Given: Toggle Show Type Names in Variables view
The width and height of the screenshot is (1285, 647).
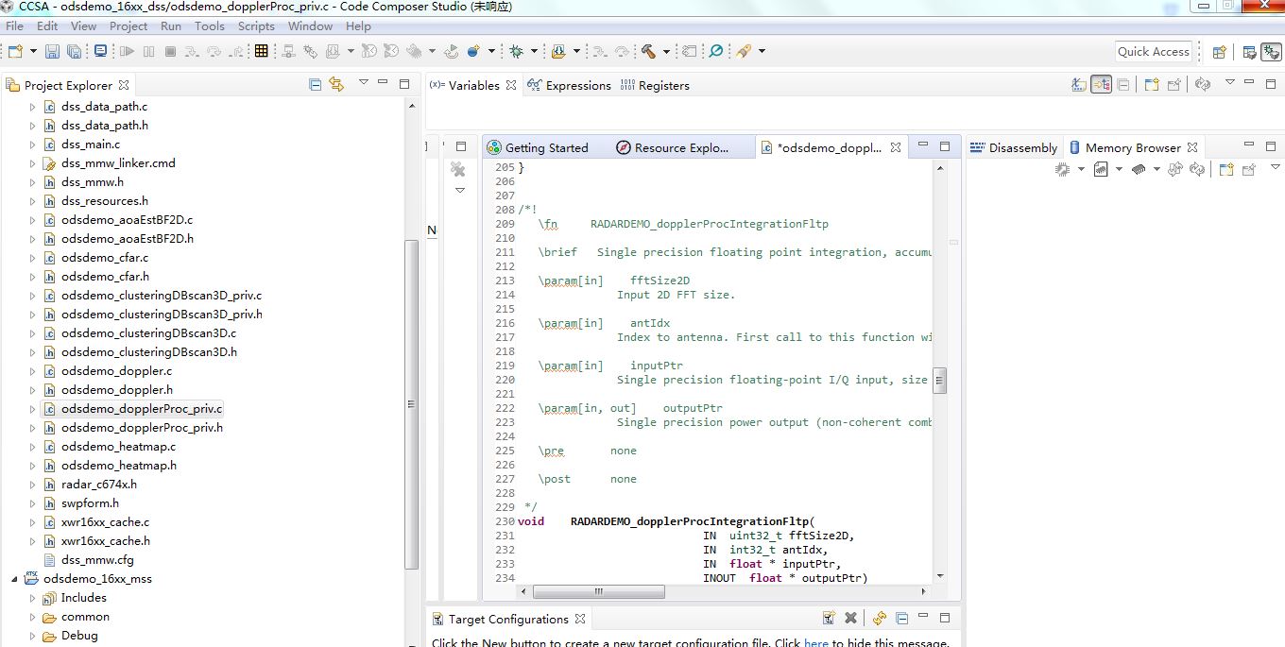Looking at the screenshot, I should tap(1078, 85).
